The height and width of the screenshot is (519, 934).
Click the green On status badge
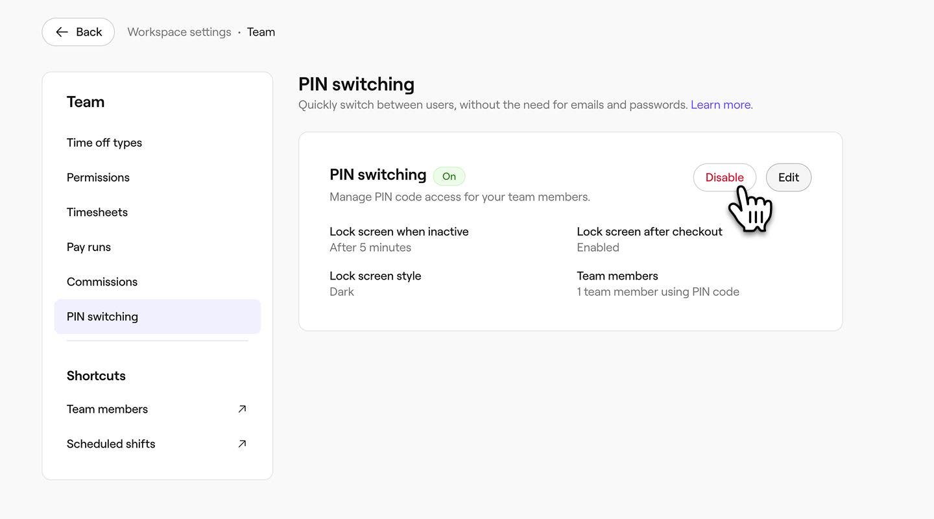point(449,176)
